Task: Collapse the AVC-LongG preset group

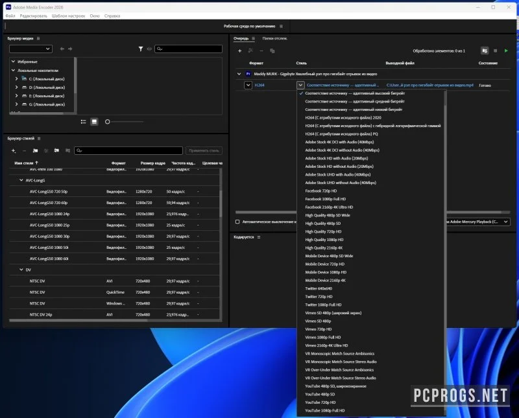Action: coord(21,180)
